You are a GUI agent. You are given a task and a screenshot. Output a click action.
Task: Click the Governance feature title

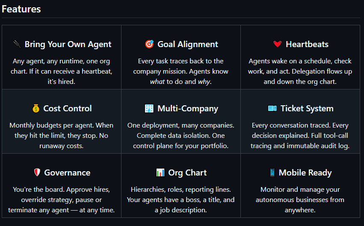(x=67, y=173)
